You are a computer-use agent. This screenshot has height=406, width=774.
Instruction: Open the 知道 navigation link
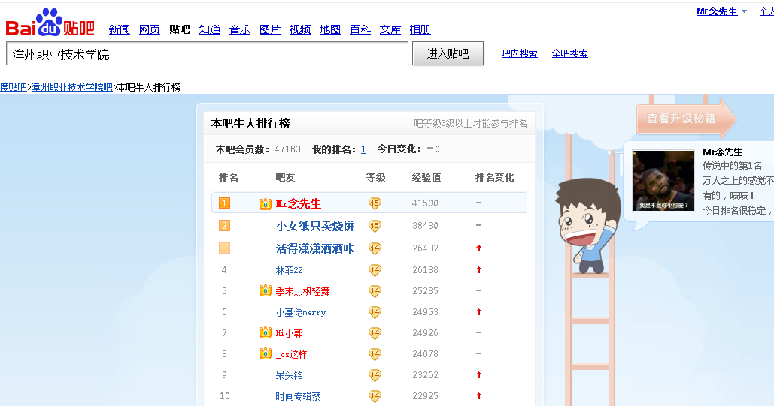click(209, 29)
